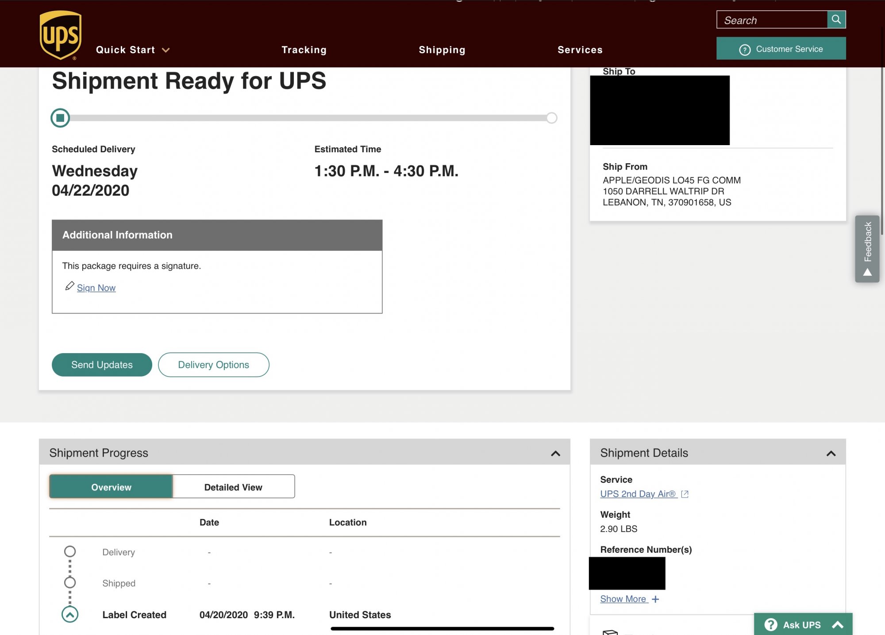Screen dimensions: 885x635
Task: Click the external link icon by UPS 2nd Day Air
Action: [x=685, y=494]
